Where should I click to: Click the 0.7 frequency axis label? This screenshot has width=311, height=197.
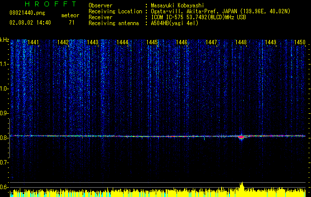4,162
